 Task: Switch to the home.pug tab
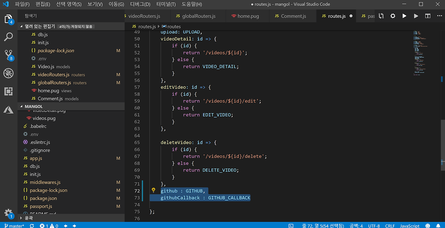tap(248, 16)
